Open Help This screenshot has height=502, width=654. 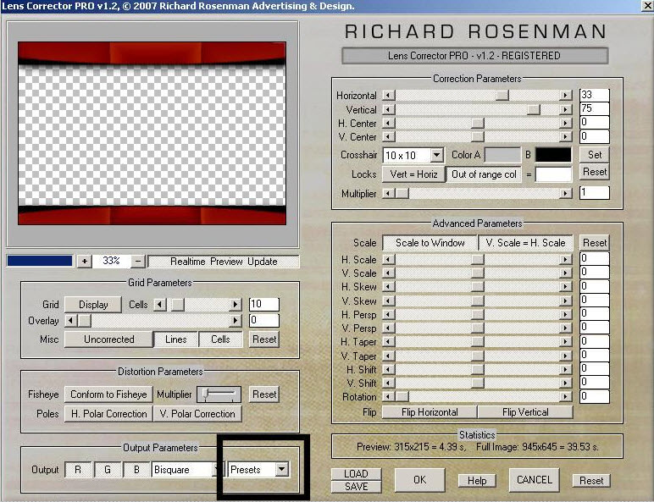coord(477,480)
